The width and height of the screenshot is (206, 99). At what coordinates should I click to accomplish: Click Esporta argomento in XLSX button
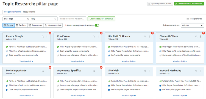tap(160, 4)
